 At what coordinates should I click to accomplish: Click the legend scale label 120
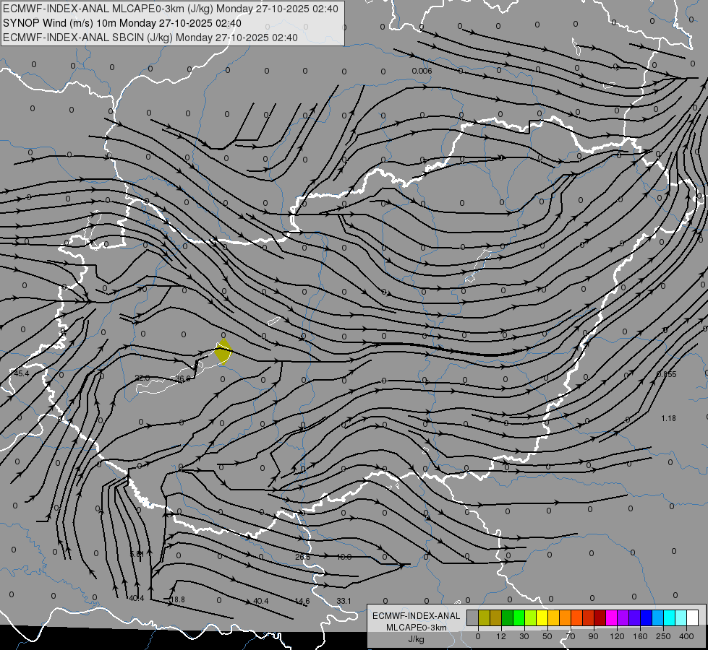pos(618,636)
